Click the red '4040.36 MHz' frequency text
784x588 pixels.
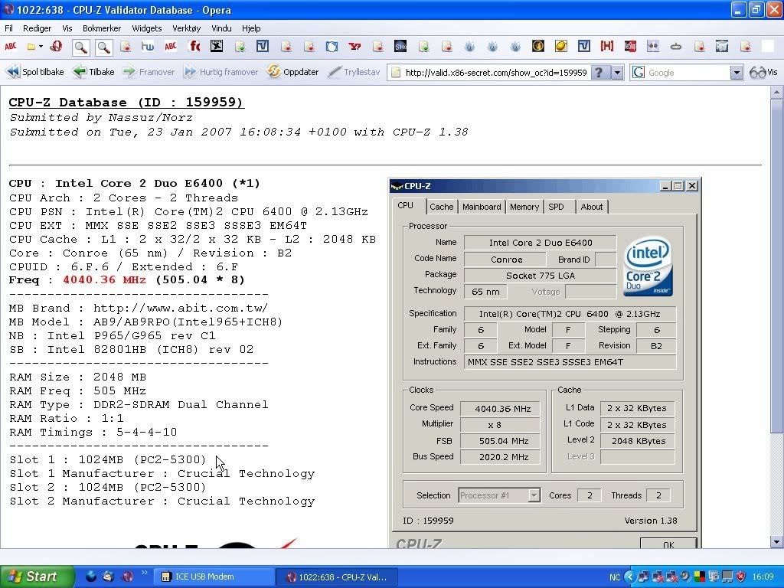tap(104, 280)
